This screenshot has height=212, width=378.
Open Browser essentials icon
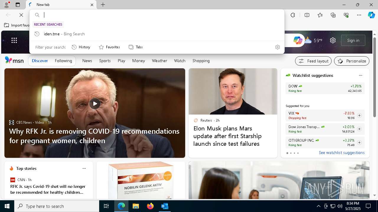(x=346, y=15)
